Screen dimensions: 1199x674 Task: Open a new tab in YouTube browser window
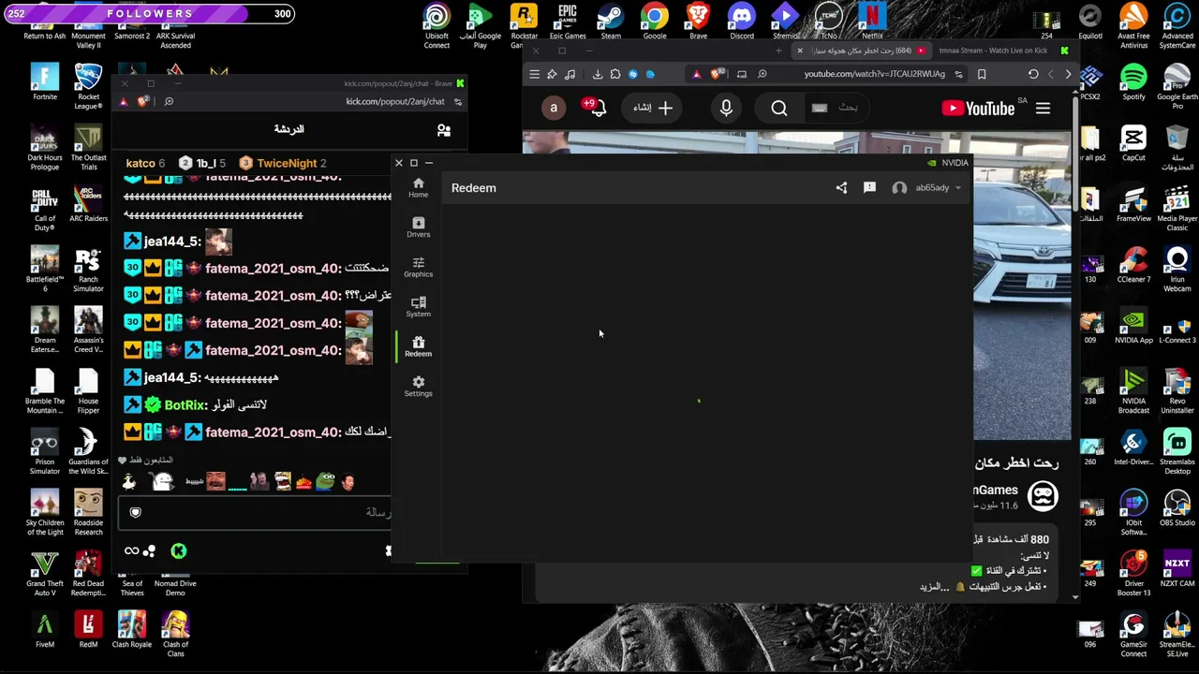[778, 51]
